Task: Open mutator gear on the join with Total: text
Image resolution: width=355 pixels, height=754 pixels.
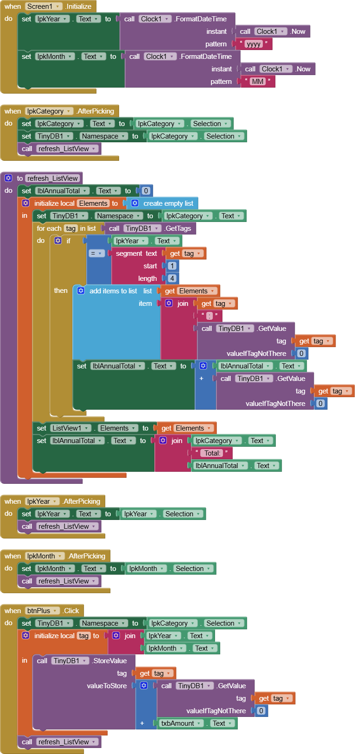Action: pyautogui.click(x=163, y=440)
